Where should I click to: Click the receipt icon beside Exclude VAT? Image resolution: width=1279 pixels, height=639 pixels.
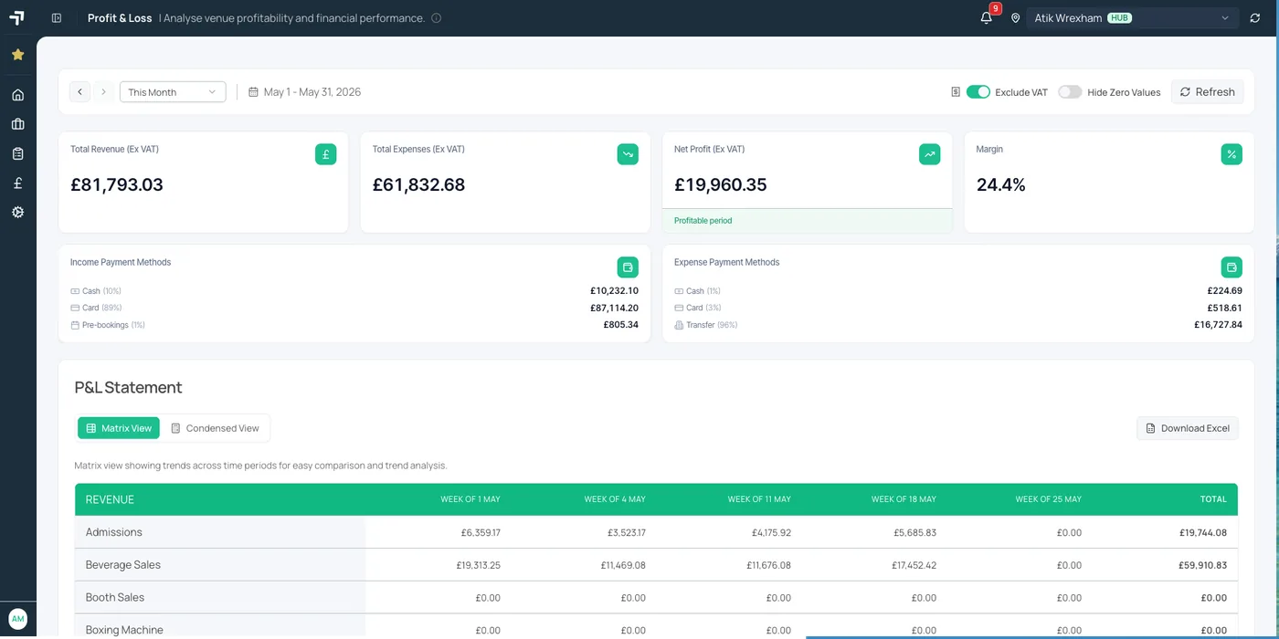956,92
